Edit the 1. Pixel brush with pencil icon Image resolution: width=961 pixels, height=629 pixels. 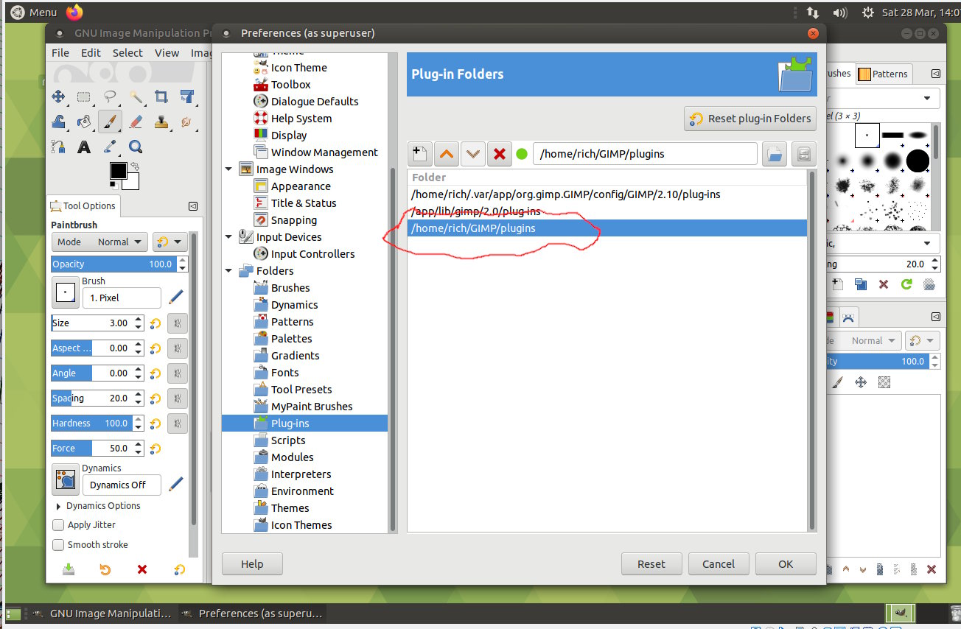pyautogui.click(x=175, y=298)
